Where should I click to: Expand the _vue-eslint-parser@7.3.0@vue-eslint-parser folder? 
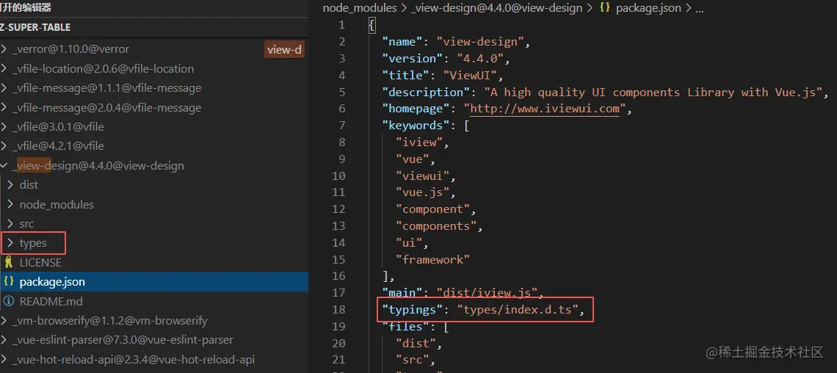click(4, 339)
